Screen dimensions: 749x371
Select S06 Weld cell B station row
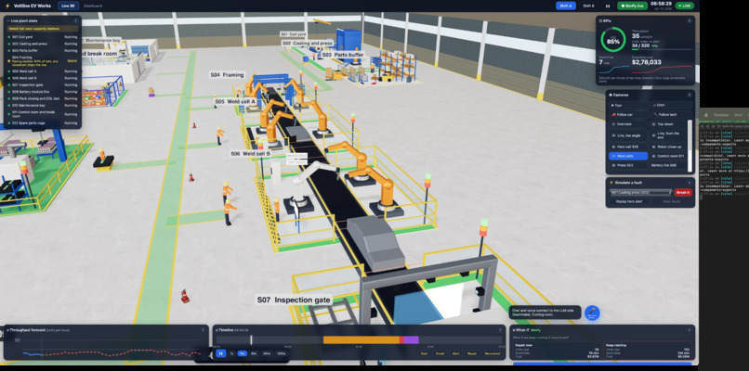43,78
